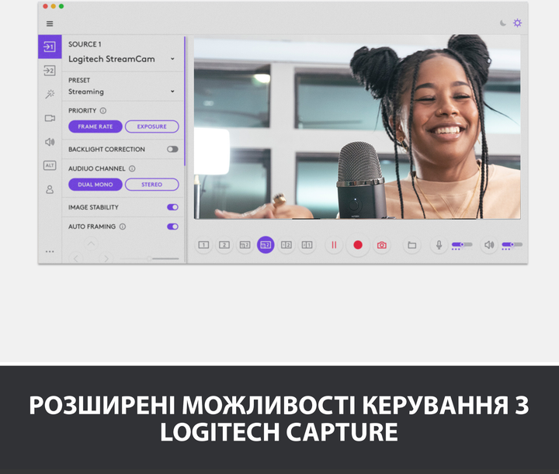This screenshot has height=474, width=559.
Task: Open the hamburger menu
Action: click(x=50, y=23)
